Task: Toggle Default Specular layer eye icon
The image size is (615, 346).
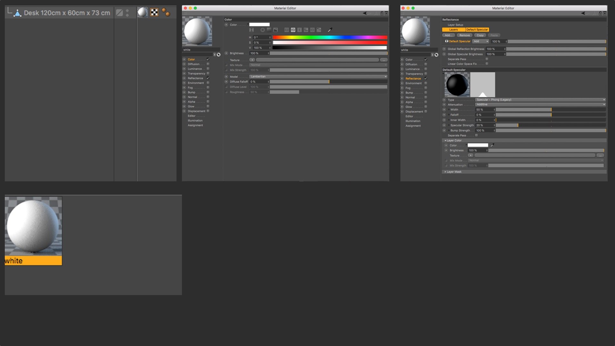Action: coord(447,41)
